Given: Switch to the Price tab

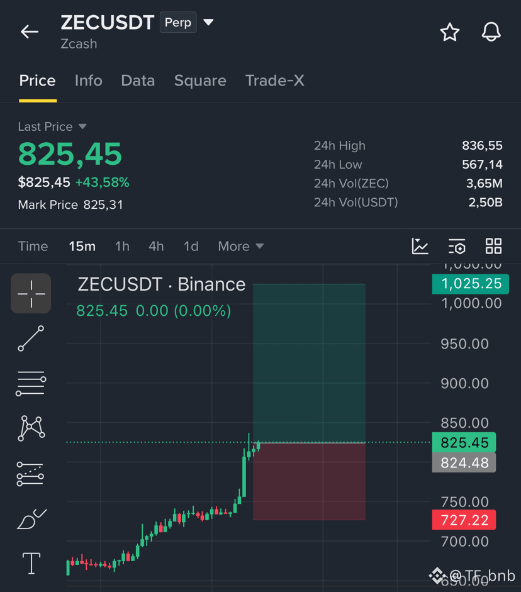Looking at the screenshot, I should [37, 81].
